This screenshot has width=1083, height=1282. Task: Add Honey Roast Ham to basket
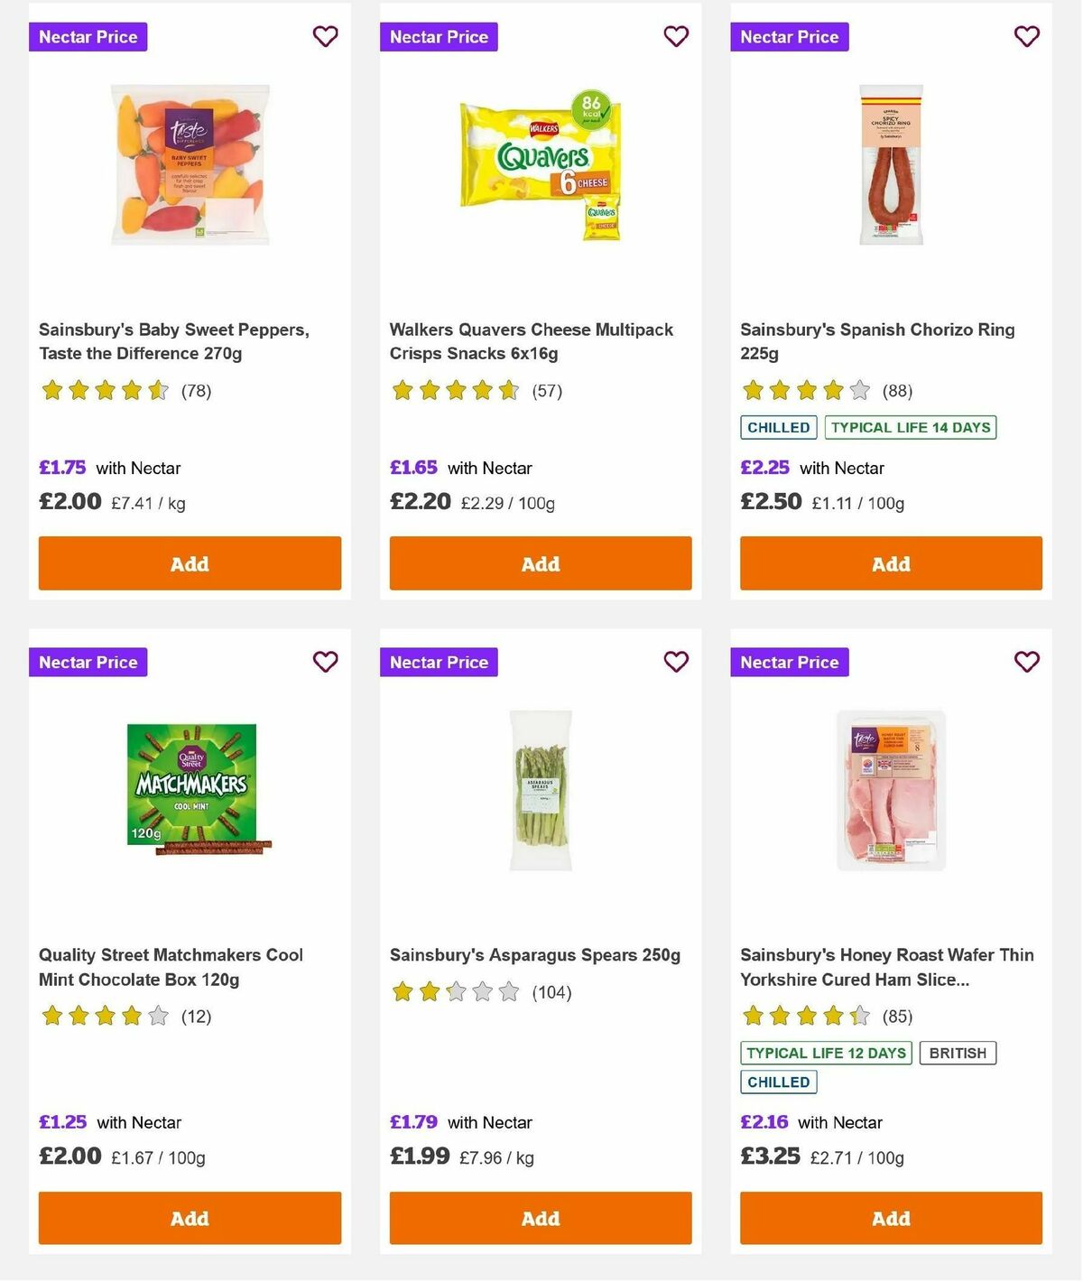coord(891,1218)
